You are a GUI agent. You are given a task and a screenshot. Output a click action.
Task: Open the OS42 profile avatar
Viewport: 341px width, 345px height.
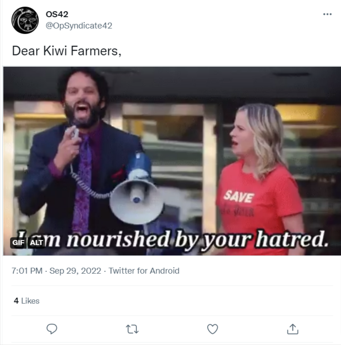tap(25, 20)
